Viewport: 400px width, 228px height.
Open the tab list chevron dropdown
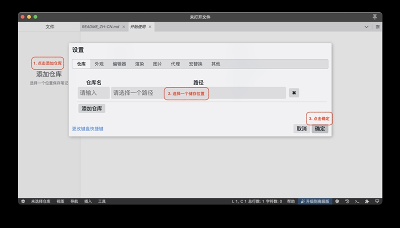366,27
